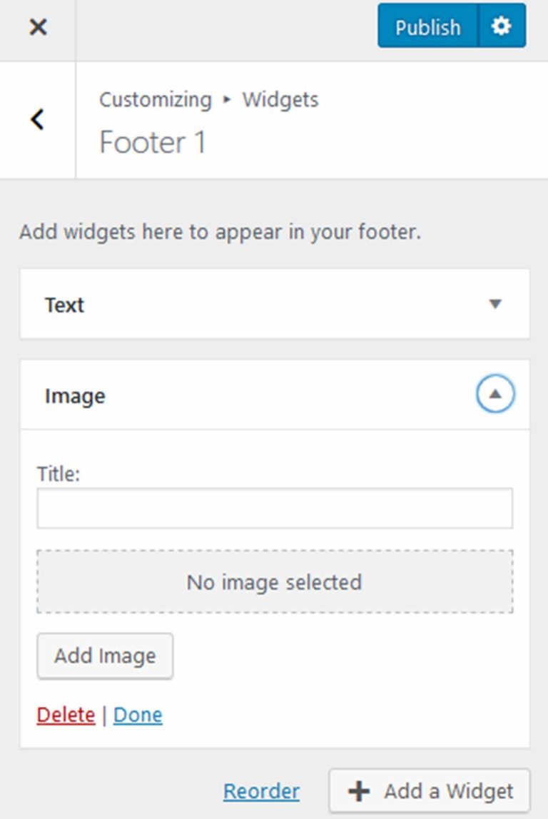Publish the pending customizer changes
Viewport: 548px width, 819px height.
(x=427, y=26)
